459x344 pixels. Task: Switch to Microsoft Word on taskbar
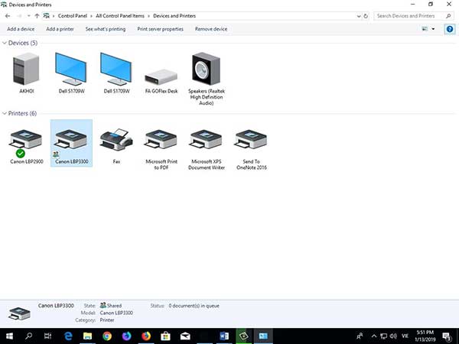(224, 336)
